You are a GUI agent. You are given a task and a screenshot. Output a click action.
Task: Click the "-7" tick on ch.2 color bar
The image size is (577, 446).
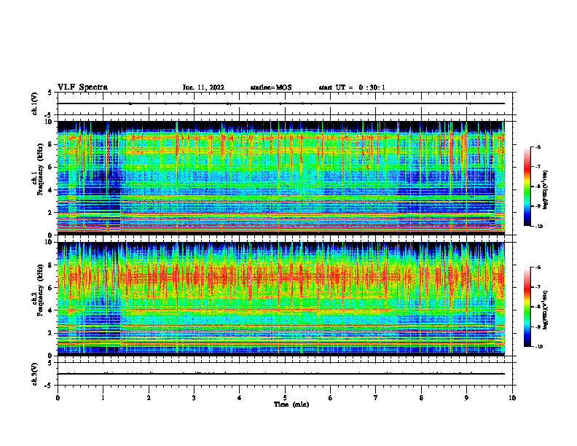[x=538, y=287]
